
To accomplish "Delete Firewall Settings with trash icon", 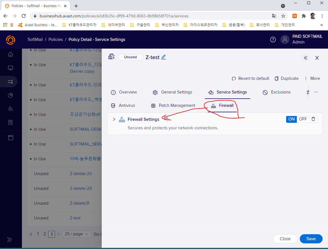I will (313, 119).
